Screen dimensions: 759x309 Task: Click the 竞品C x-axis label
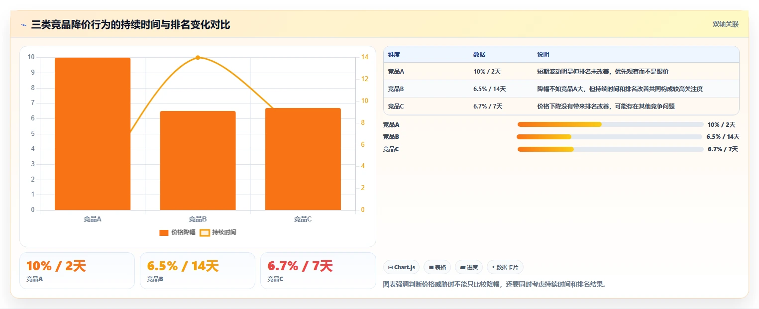click(303, 219)
